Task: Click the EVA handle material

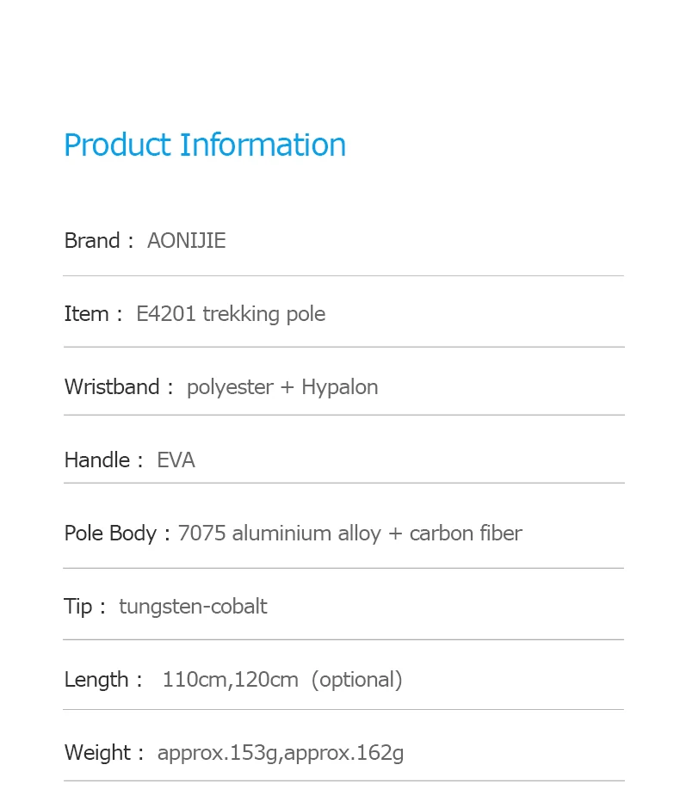Action: (x=176, y=460)
